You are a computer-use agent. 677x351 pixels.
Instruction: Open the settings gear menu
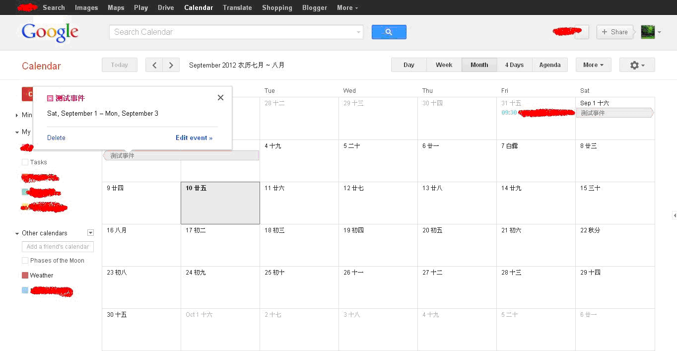(x=637, y=65)
